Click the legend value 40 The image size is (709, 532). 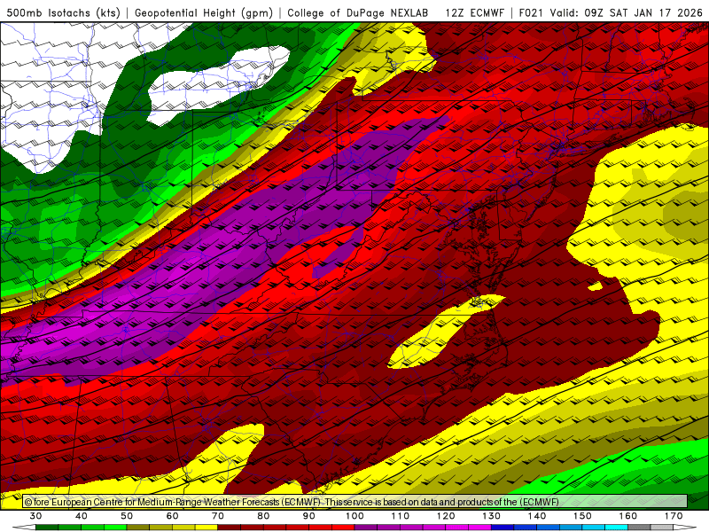tap(82, 516)
